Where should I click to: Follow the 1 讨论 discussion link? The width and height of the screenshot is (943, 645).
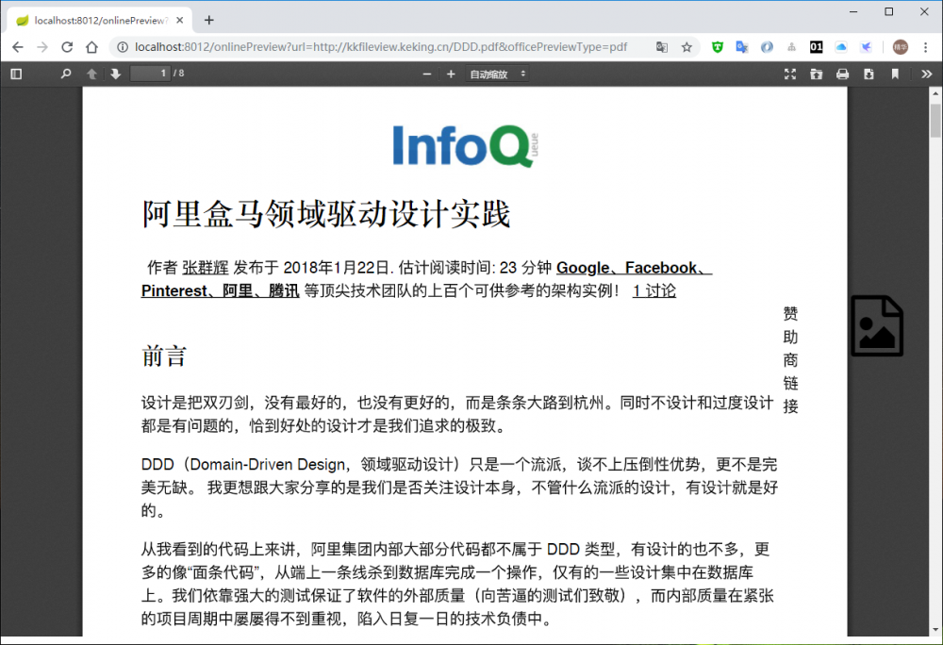click(x=653, y=290)
